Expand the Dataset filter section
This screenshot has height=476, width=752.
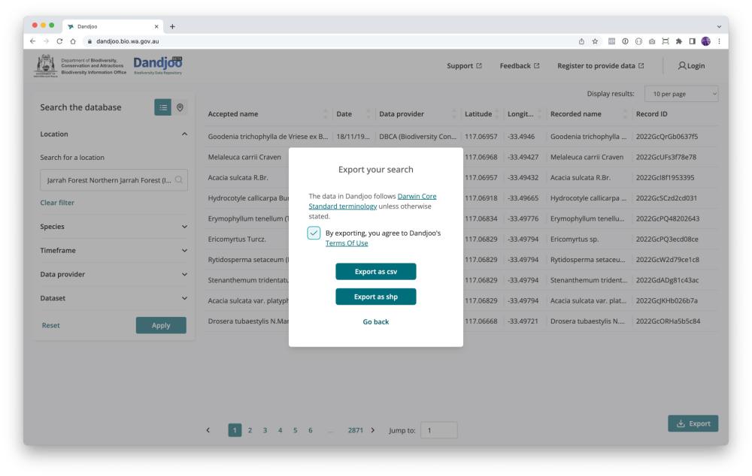(x=185, y=298)
